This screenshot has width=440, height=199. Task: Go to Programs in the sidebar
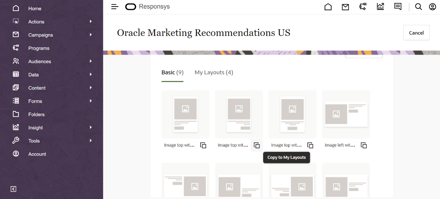coord(39,48)
